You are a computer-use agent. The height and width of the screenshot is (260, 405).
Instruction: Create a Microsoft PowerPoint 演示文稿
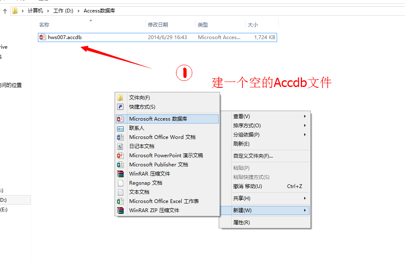tap(167, 156)
